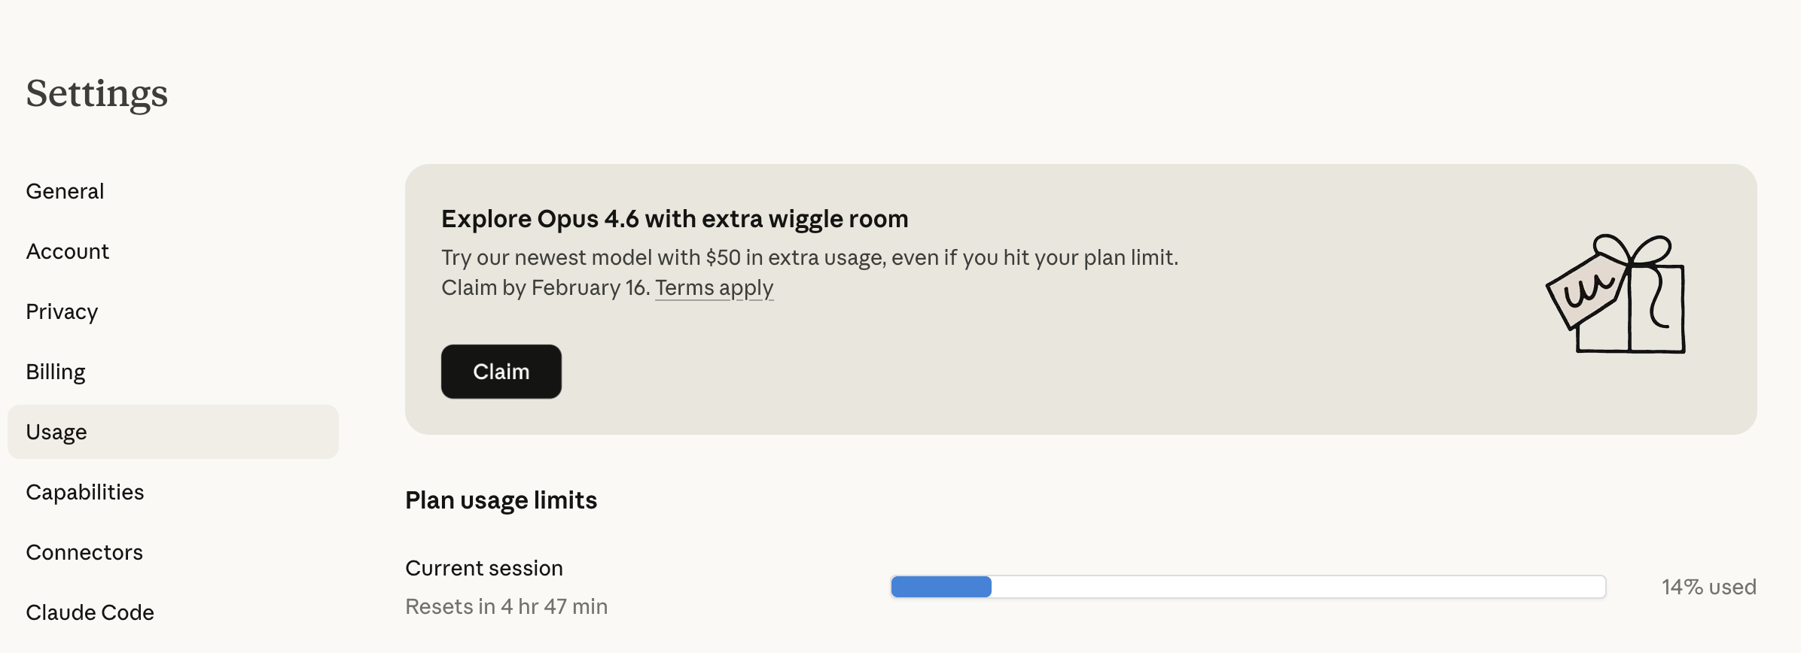Click the Explore Opus 4.6 banner title
The image size is (1801, 653).
pyautogui.click(x=675, y=219)
